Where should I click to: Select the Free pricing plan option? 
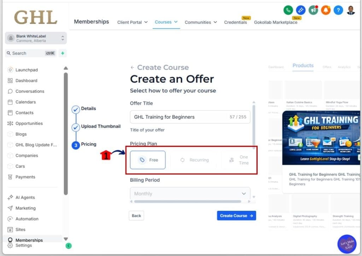[x=148, y=160]
